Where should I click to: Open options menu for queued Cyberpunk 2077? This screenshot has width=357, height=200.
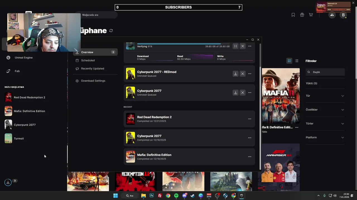click(250, 92)
